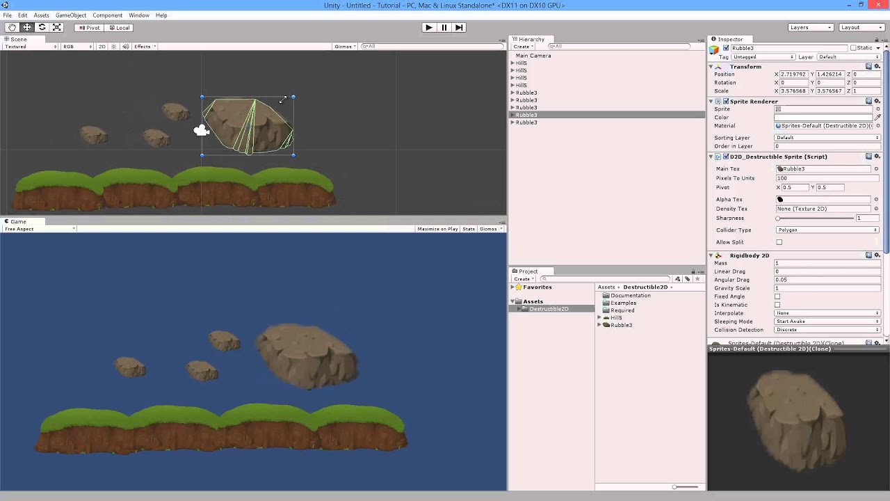The image size is (890, 501).
Task: Open the Layers dropdown
Action: [811, 27]
